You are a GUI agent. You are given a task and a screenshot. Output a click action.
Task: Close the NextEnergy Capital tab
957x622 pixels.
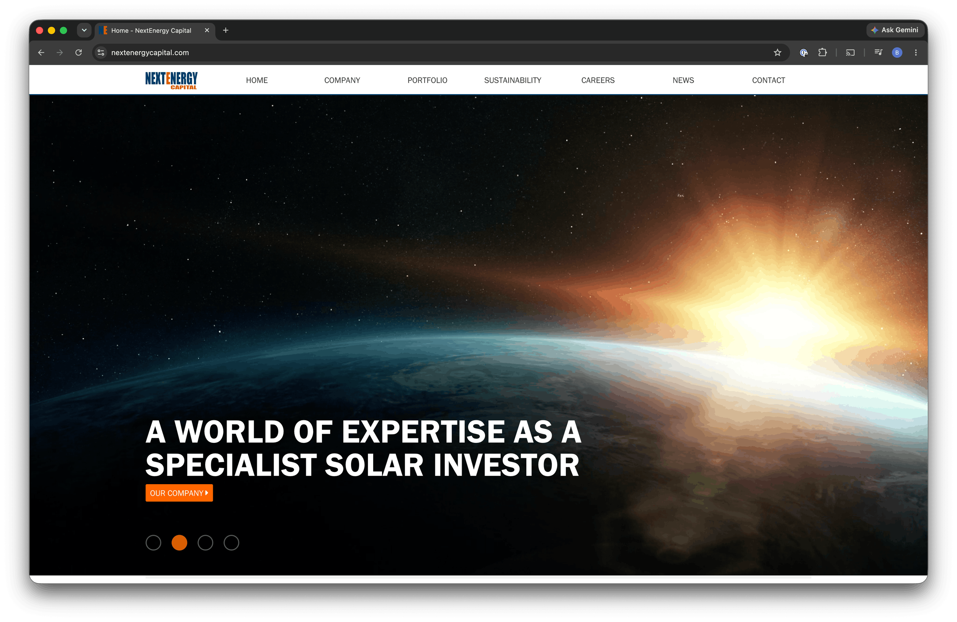207,30
